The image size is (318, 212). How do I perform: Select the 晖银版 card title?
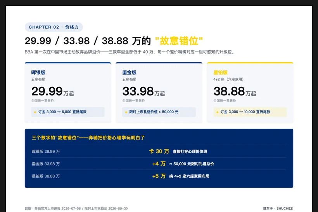38,72
